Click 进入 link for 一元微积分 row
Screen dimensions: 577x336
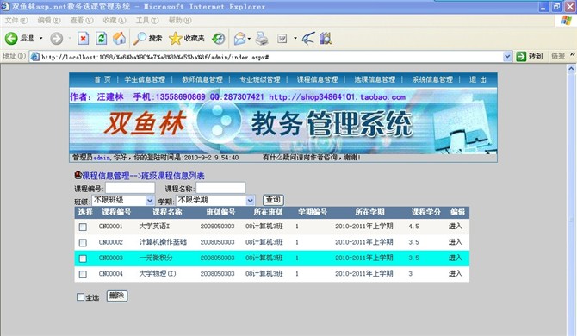(455, 258)
